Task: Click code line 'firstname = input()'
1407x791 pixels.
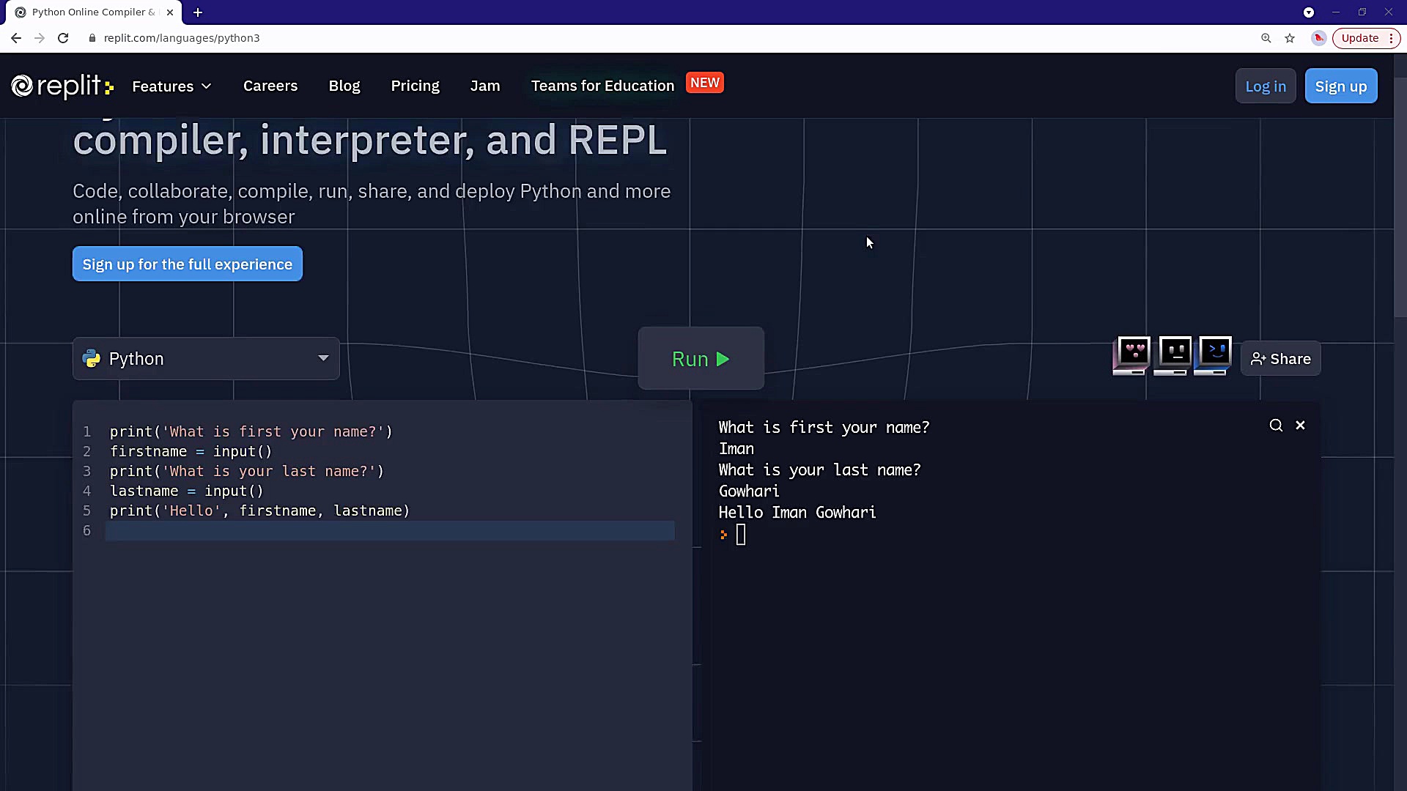Action: pos(191,451)
